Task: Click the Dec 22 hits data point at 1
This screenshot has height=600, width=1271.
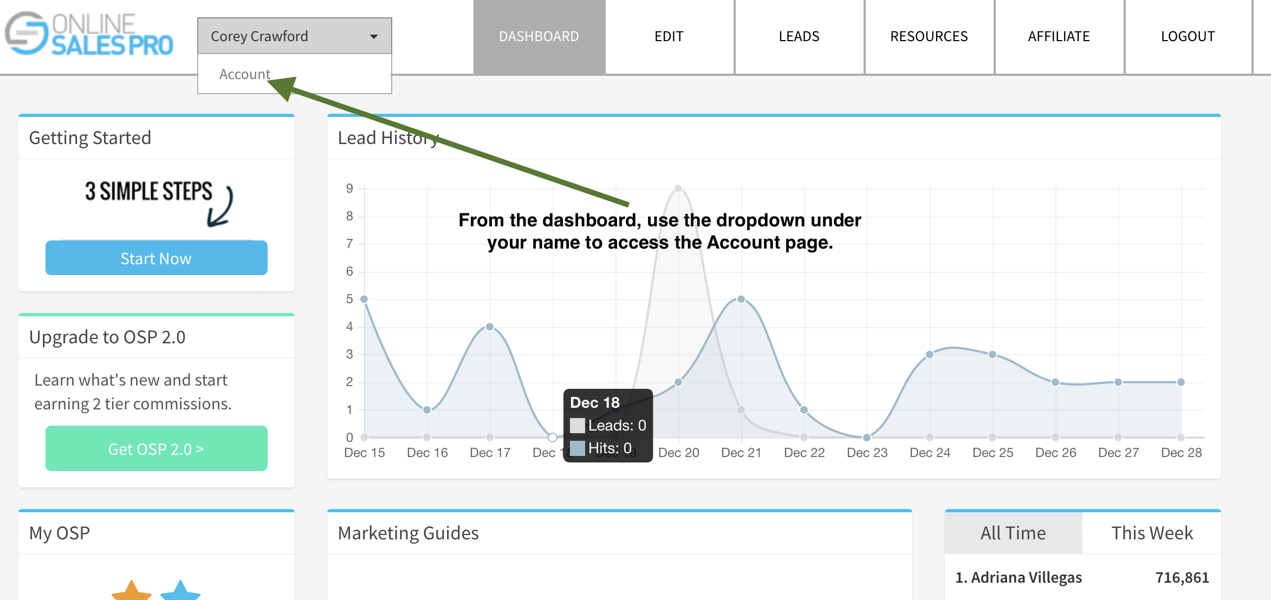Action: point(804,409)
